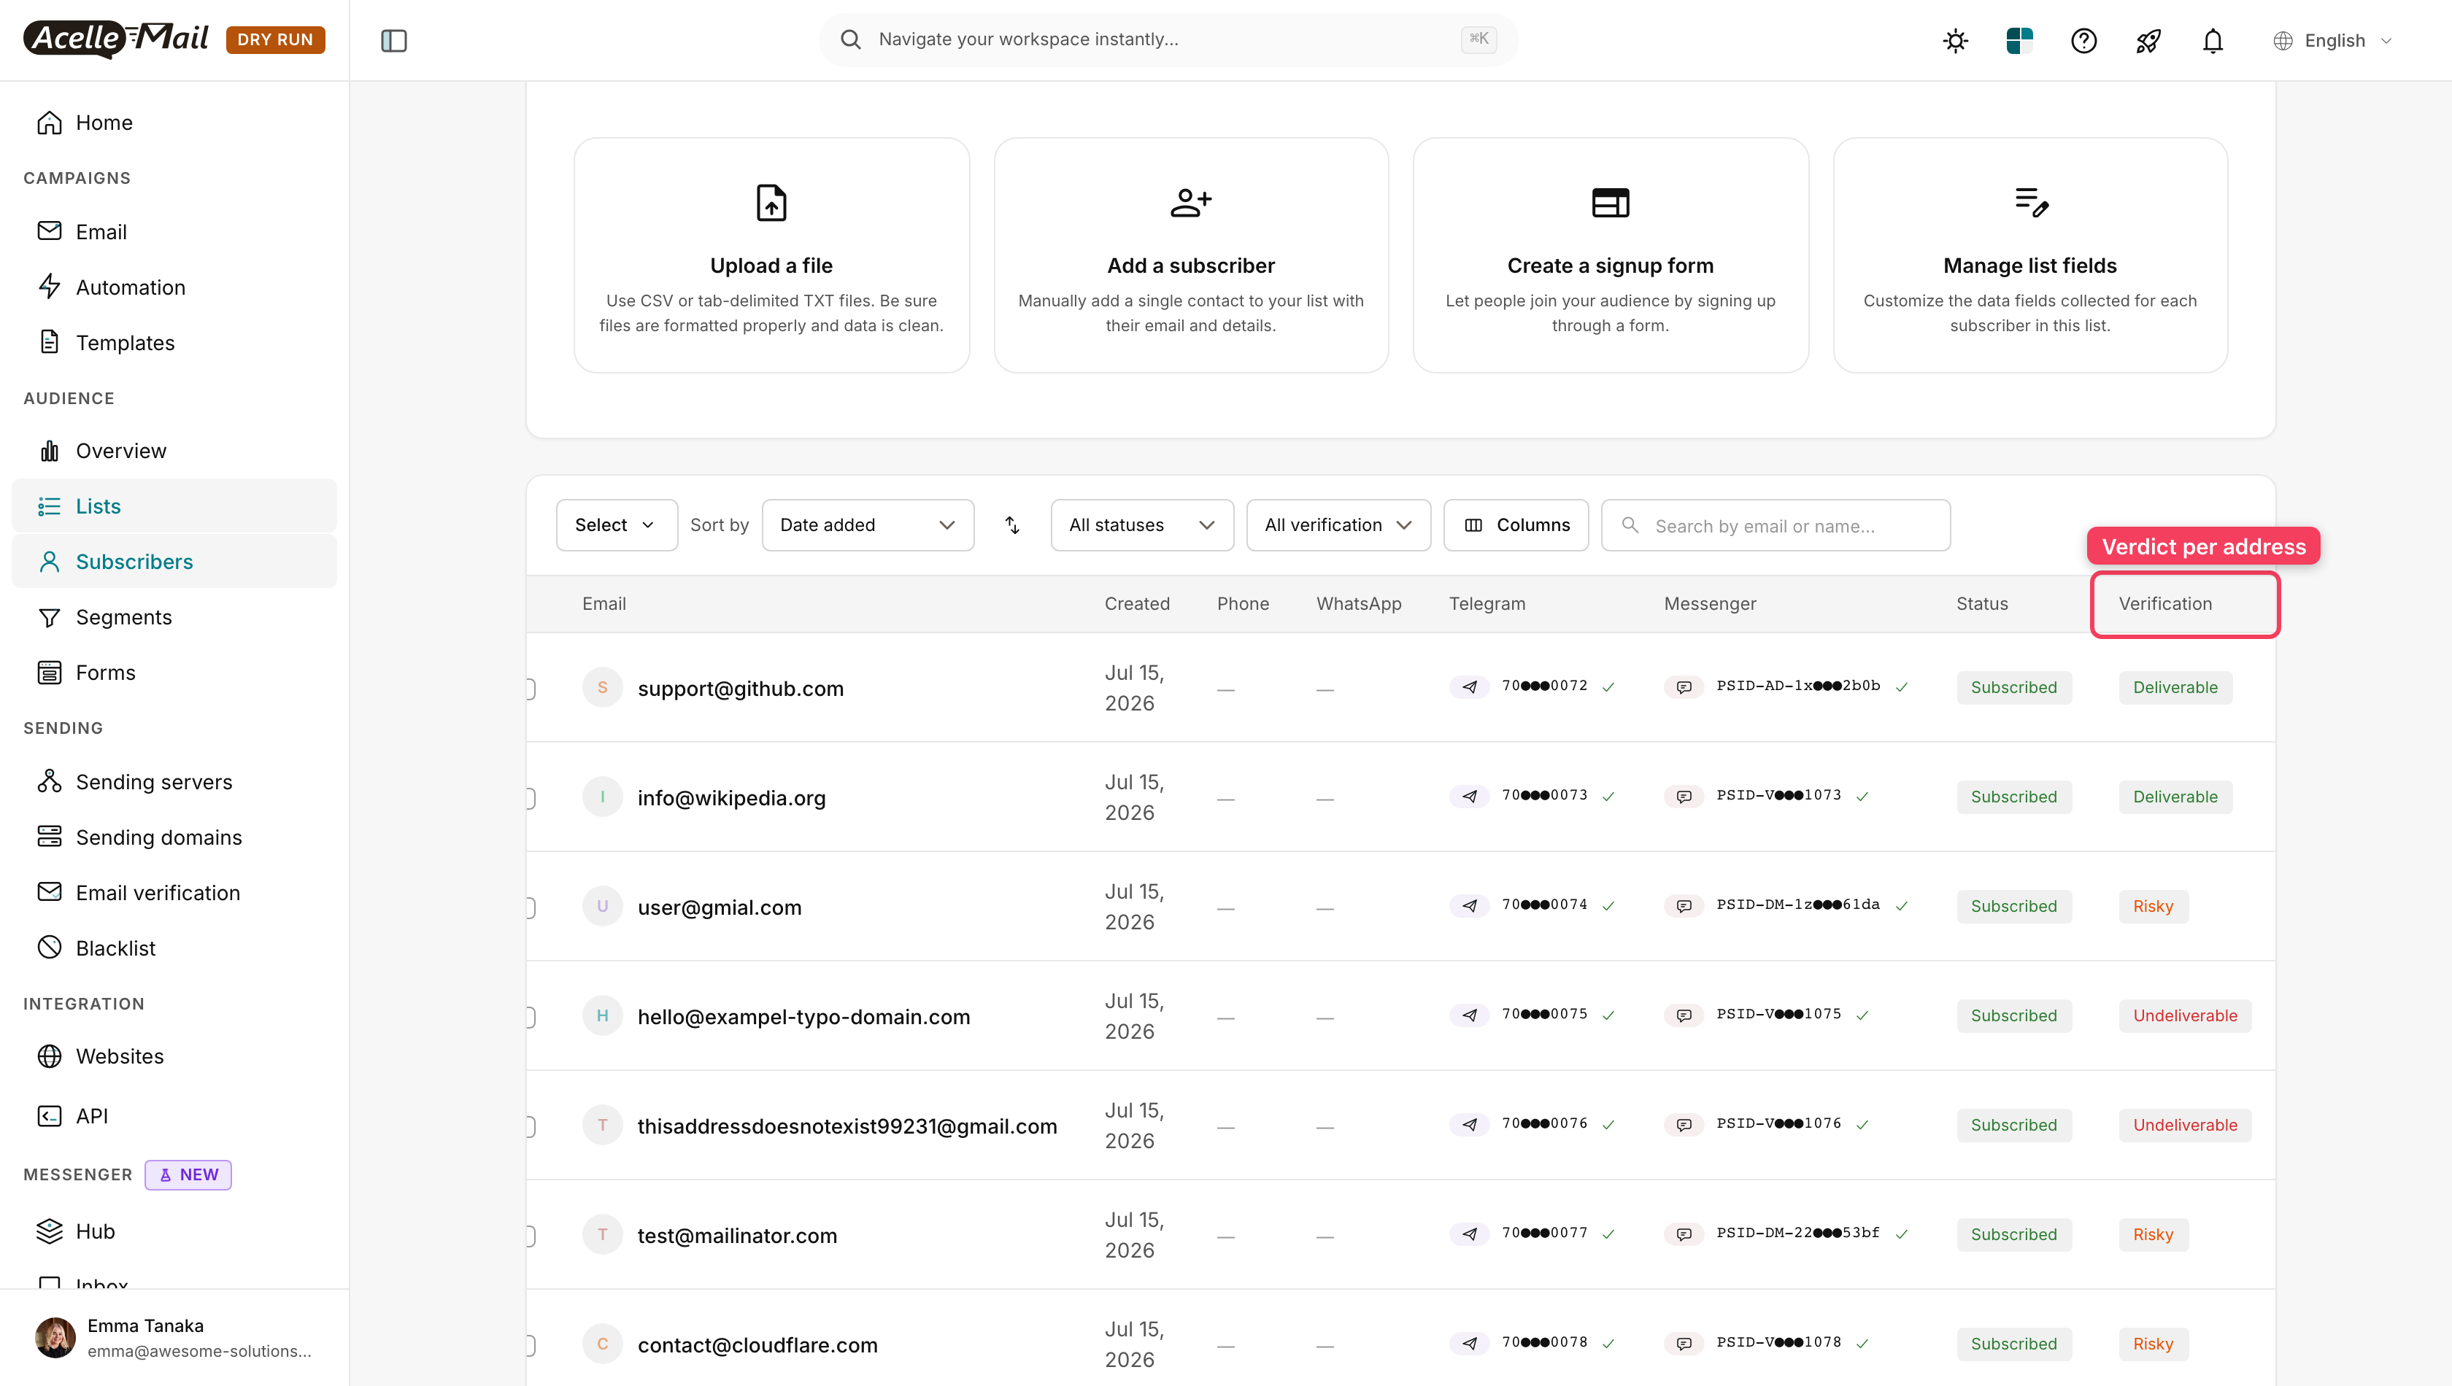Click Messenger icon for info@wikipedia.org
The height and width of the screenshot is (1386, 2452).
pyautogui.click(x=1684, y=796)
